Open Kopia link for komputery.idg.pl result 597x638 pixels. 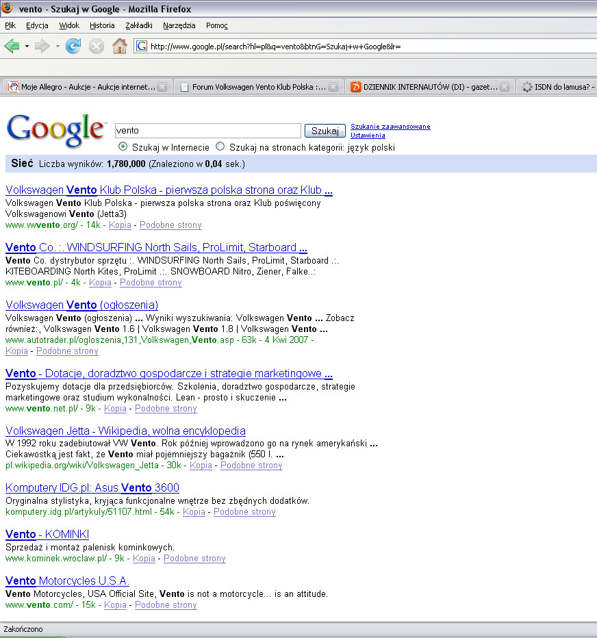tap(194, 512)
